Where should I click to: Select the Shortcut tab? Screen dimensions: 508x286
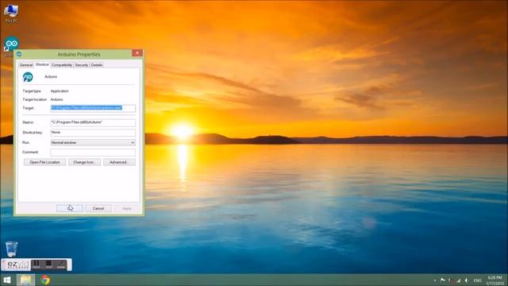[x=42, y=64]
